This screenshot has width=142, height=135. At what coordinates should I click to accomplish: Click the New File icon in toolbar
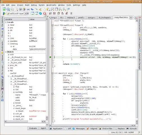[16, 9]
